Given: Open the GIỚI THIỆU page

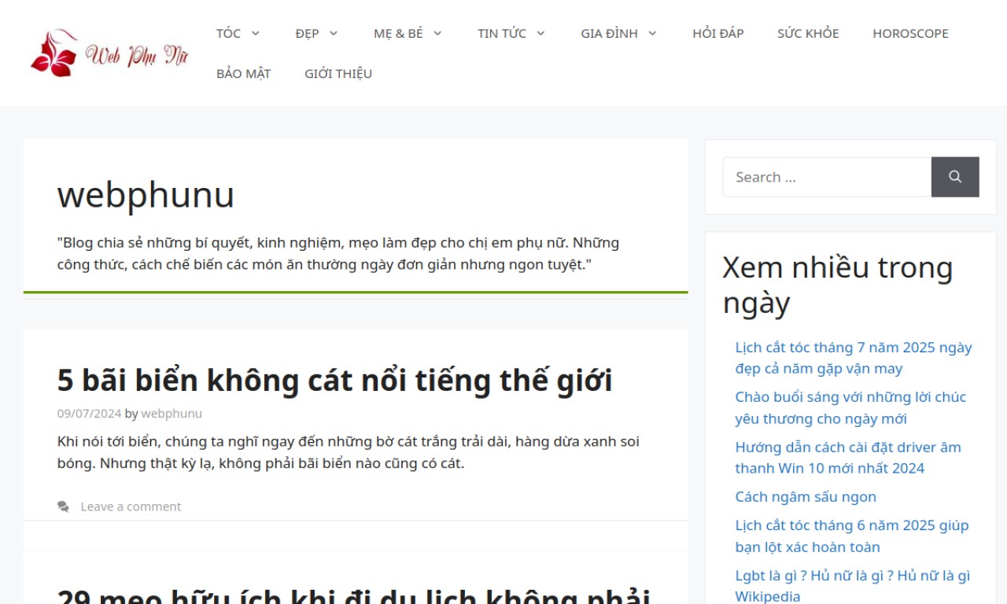Looking at the screenshot, I should point(338,73).
